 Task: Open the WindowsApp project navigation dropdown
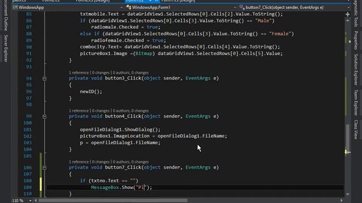pos(68,7)
